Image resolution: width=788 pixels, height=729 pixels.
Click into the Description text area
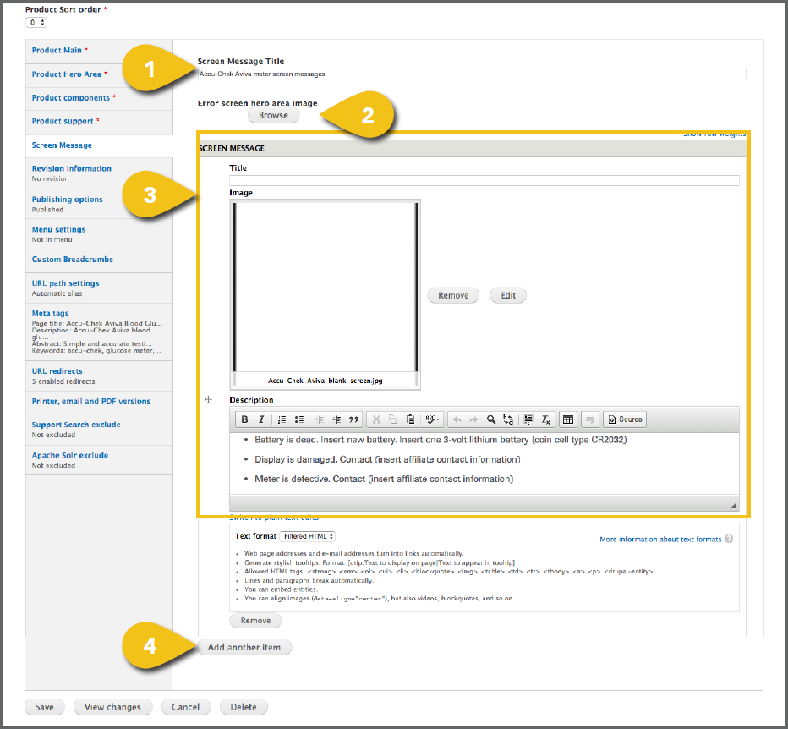click(x=484, y=463)
